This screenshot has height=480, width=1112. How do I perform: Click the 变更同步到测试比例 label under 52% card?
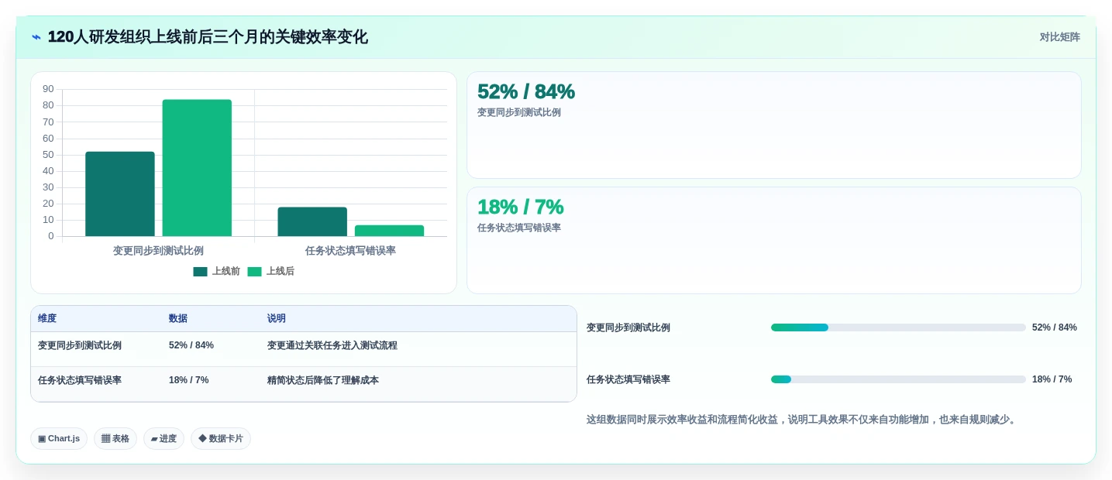[x=519, y=112]
